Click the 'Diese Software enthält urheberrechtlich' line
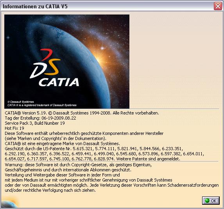The width and height of the screenshot is (224, 209). coord(84,133)
